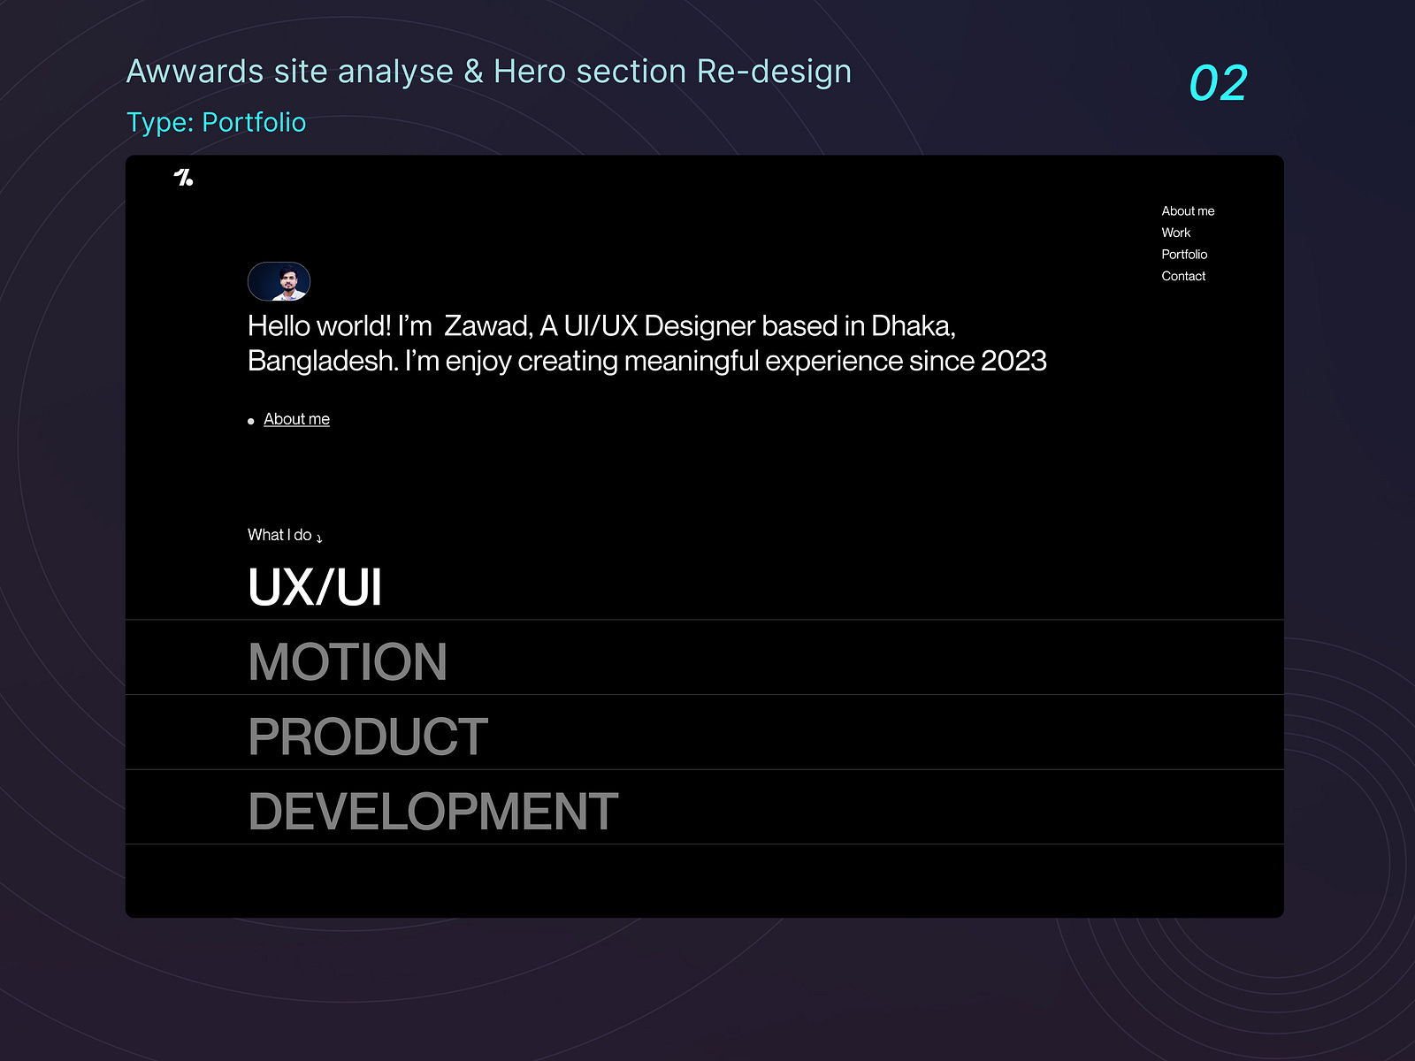Open the Contact nav item
Image resolution: width=1415 pixels, height=1061 pixels.
tap(1183, 276)
